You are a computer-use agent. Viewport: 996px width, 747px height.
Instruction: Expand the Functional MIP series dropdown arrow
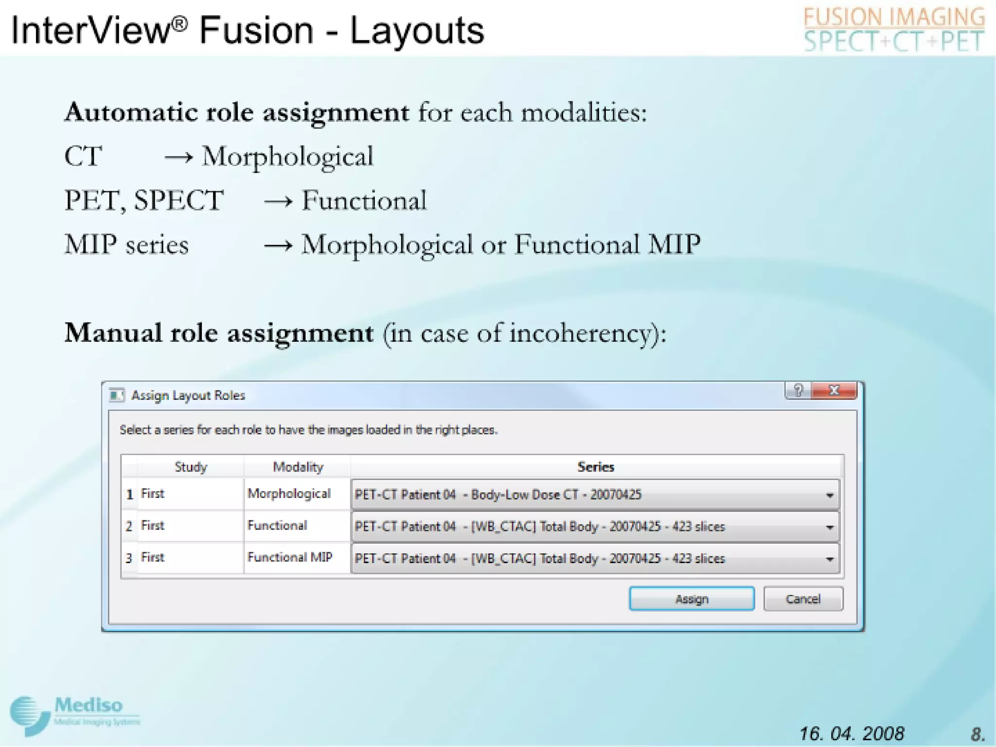point(830,559)
